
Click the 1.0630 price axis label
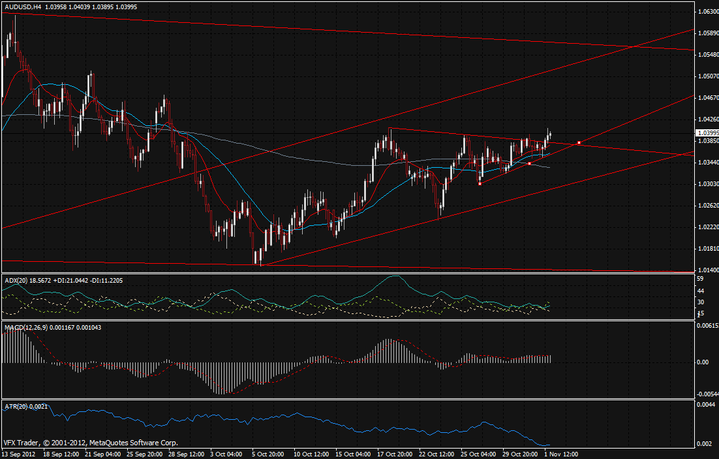click(707, 12)
